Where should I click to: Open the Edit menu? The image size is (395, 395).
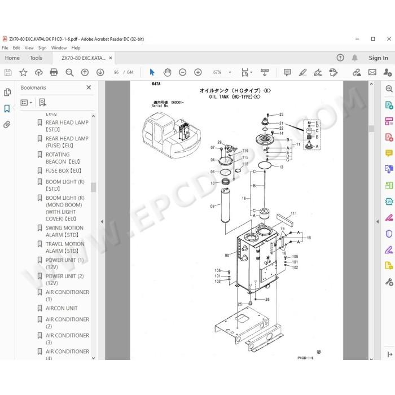tap(16, 48)
